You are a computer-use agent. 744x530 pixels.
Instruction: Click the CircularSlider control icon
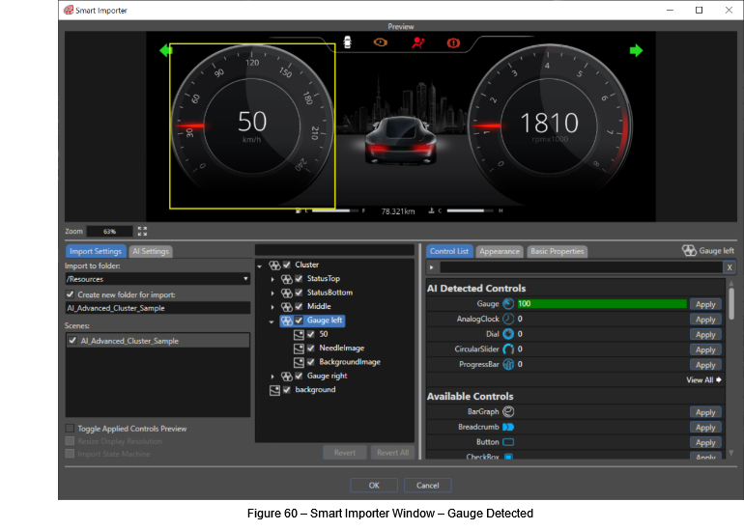click(x=508, y=349)
